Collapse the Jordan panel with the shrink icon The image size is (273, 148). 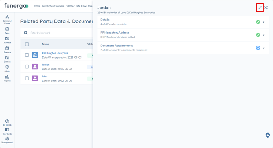(x=260, y=8)
